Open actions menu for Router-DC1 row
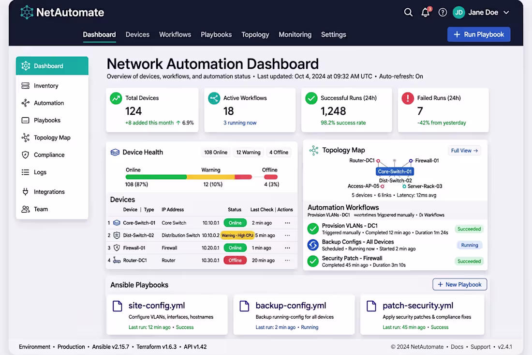The width and height of the screenshot is (532, 355). click(287, 260)
